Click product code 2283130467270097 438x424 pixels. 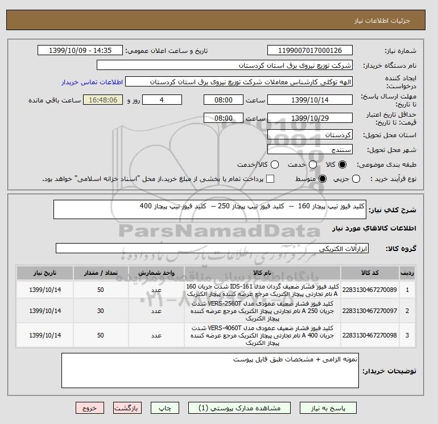click(370, 311)
